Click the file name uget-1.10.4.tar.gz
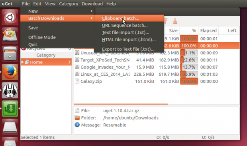Viewport: 247px width, 146px height. coord(121,111)
